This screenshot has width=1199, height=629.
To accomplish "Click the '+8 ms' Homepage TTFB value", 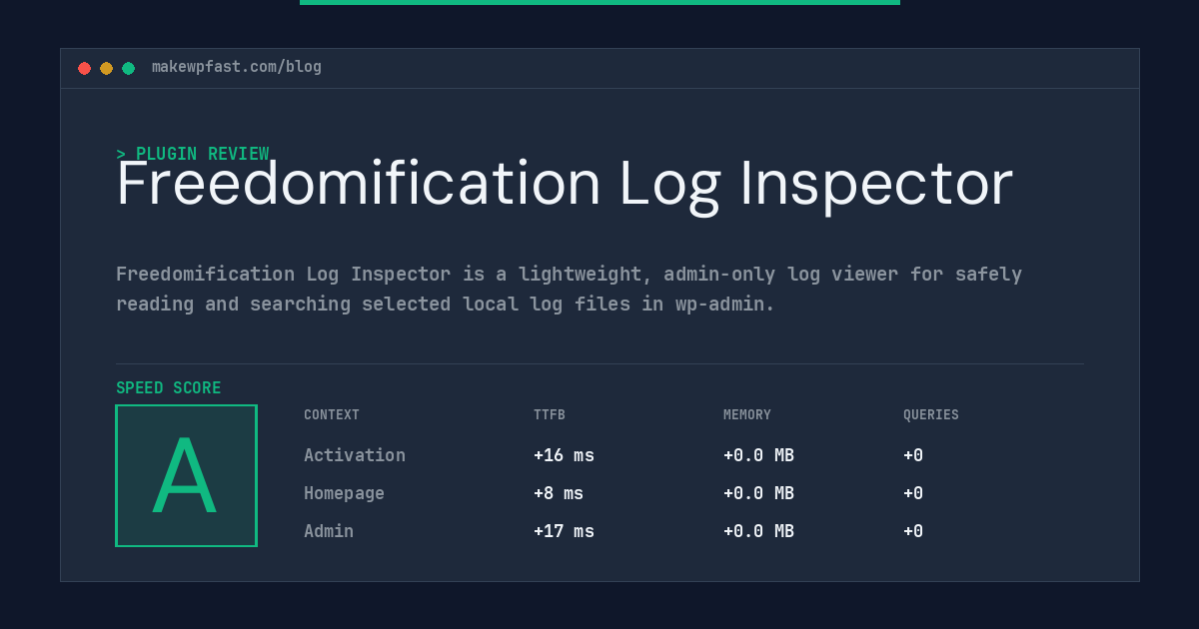I will pos(559,493).
